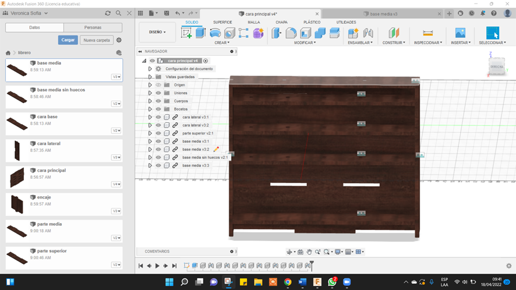Toggle visibility of Bocetos folder

(x=158, y=109)
